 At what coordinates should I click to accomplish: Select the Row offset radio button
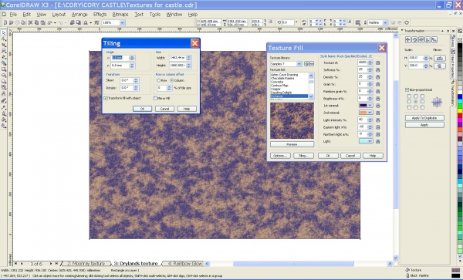158,80
